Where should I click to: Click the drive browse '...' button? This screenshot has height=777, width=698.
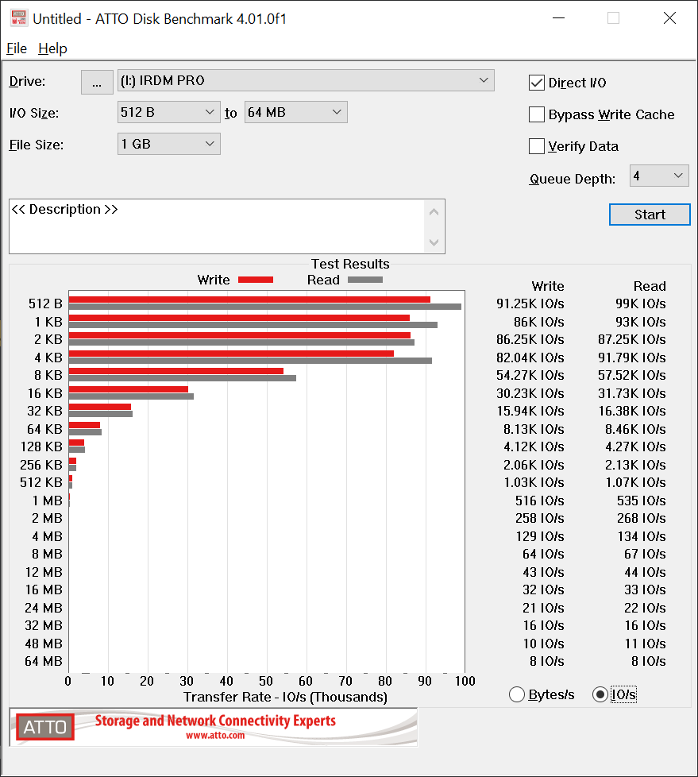[97, 81]
